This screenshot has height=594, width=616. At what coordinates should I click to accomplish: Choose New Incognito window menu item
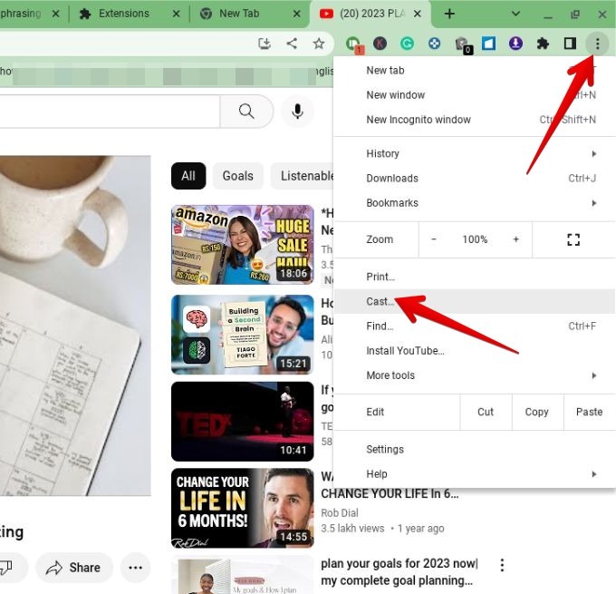tap(419, 120)
